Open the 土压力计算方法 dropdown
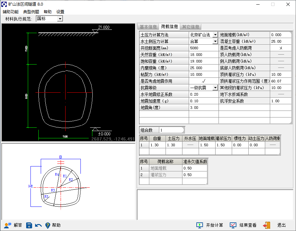 click(215, 35)
